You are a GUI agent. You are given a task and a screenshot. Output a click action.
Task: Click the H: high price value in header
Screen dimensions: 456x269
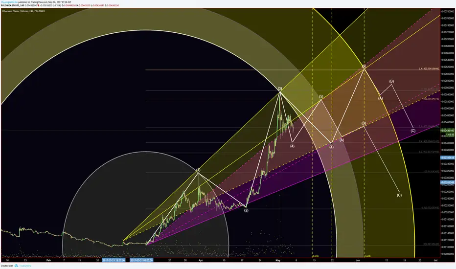point(84,5)
